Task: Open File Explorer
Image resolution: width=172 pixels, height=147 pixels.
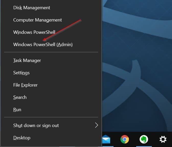Action: click(x=51, y=85)
